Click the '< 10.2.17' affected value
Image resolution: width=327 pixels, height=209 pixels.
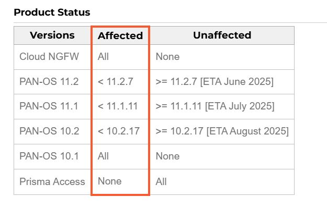(x=119, y=131)
